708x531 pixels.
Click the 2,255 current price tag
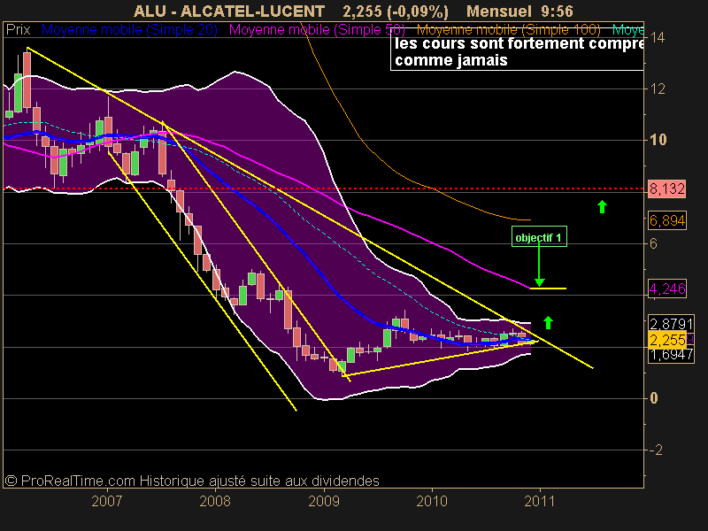click(x=667, y=340)
